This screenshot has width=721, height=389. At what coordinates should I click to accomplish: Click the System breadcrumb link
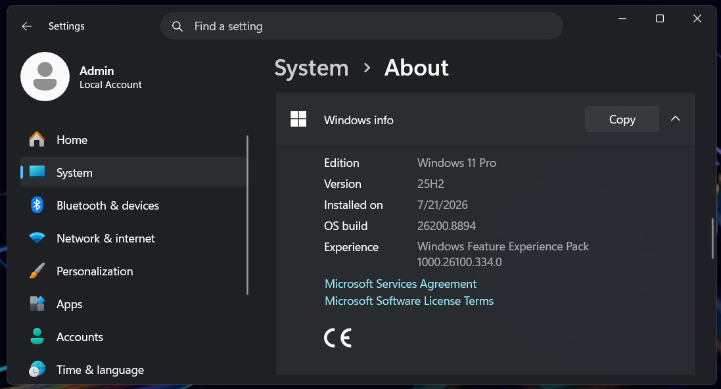312,68
